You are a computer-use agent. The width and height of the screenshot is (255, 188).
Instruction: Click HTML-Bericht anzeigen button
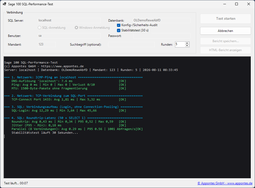225,50
